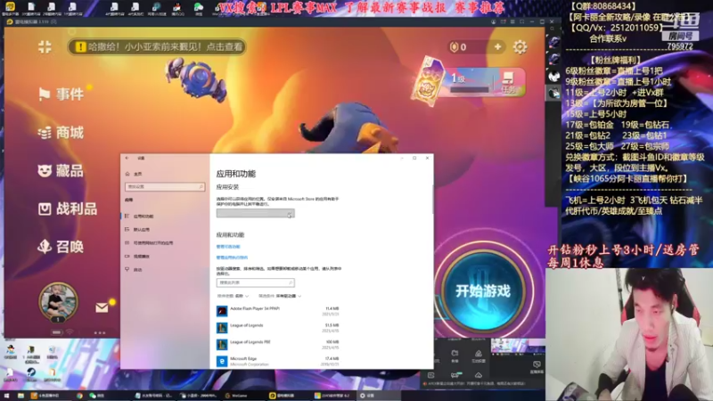Open the 任务 missions button
713x401 pixels.
509,82
